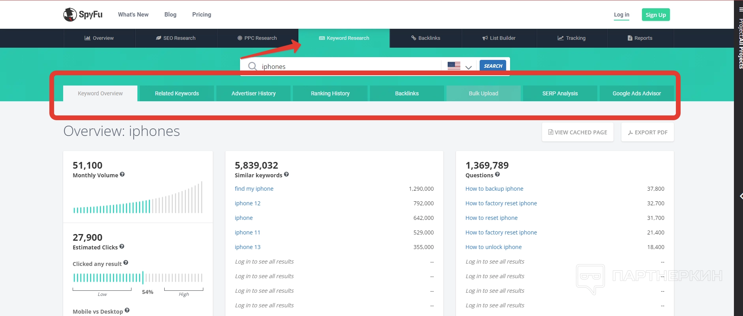Click the Clicked any result gauge bar
Viewport: 743px width, 316px height.
(x=138, y=278)
